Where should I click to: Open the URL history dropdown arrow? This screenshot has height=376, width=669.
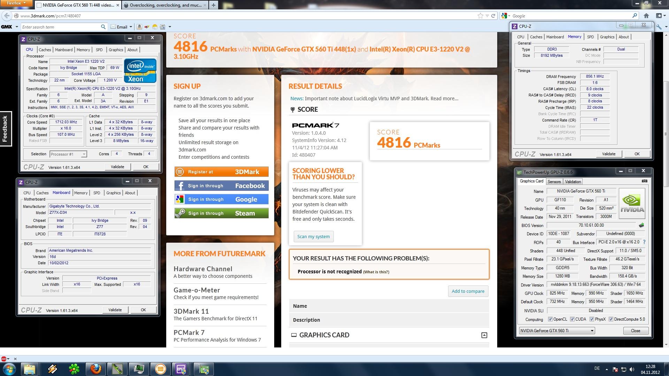[487, 16]
